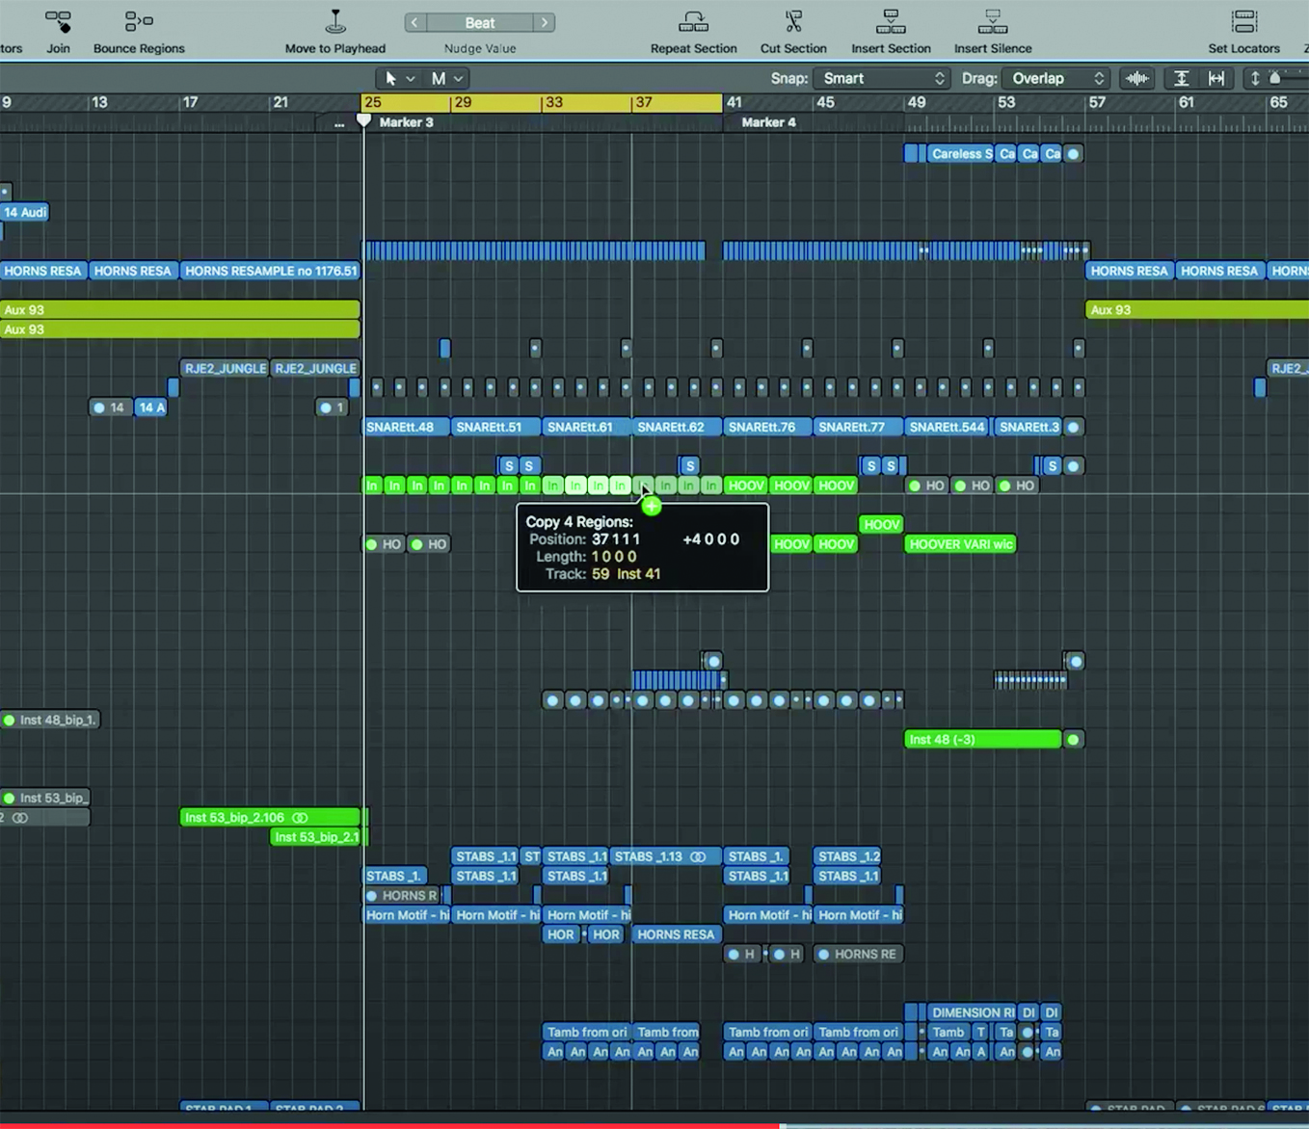1309x1129 pixels.
Task: Select the Inst 48_bip_1. region
Action: 50,721
